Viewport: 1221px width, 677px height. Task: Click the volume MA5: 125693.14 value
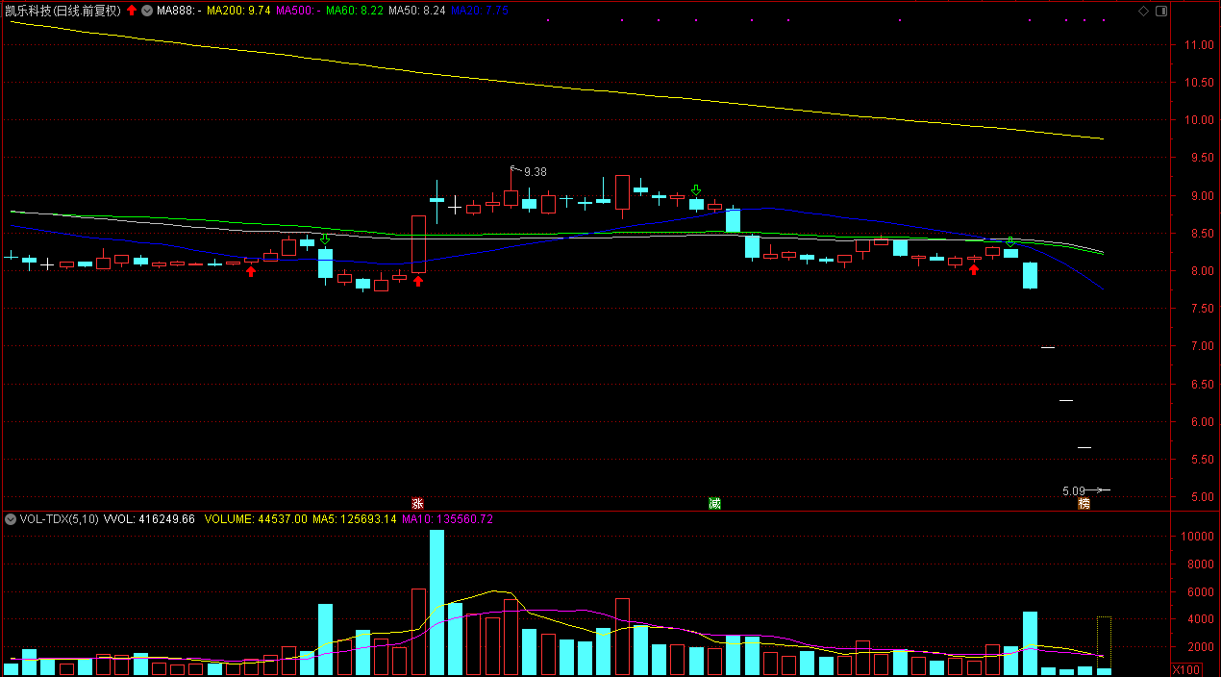356,519
